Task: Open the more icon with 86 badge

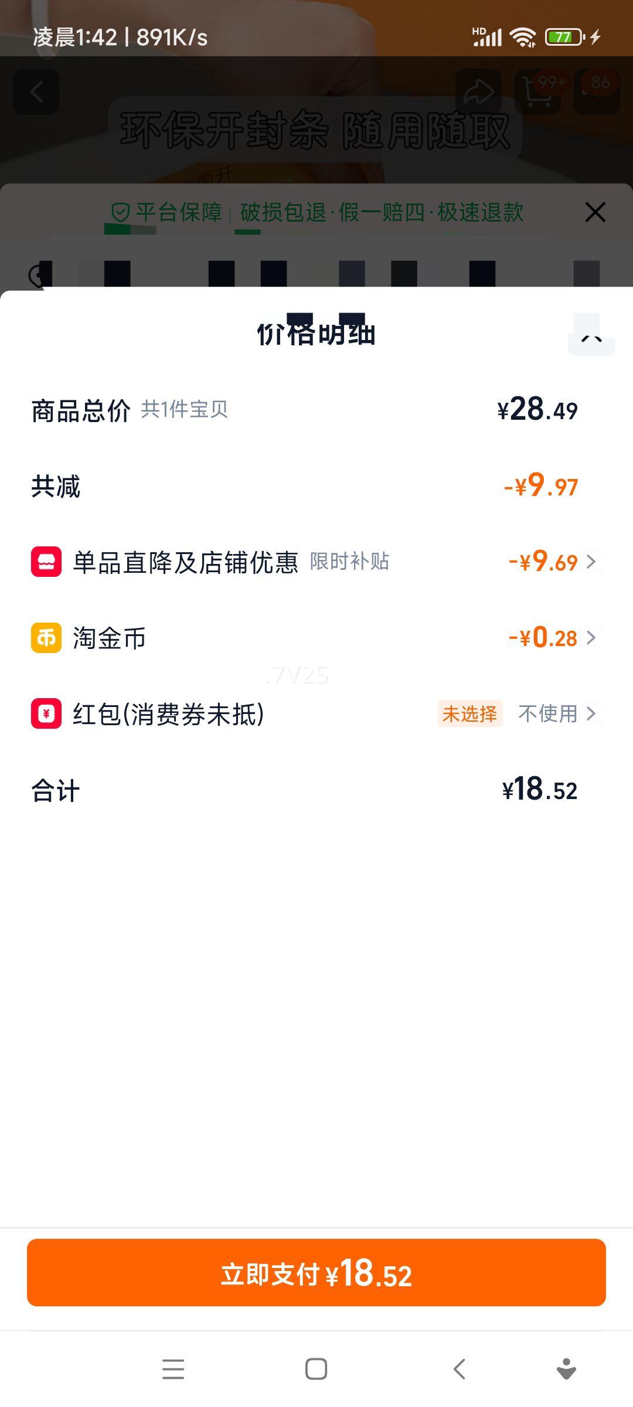Action: (597, 92)
